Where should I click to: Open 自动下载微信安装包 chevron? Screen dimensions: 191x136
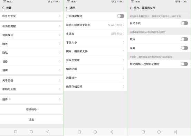click(124, 25)
